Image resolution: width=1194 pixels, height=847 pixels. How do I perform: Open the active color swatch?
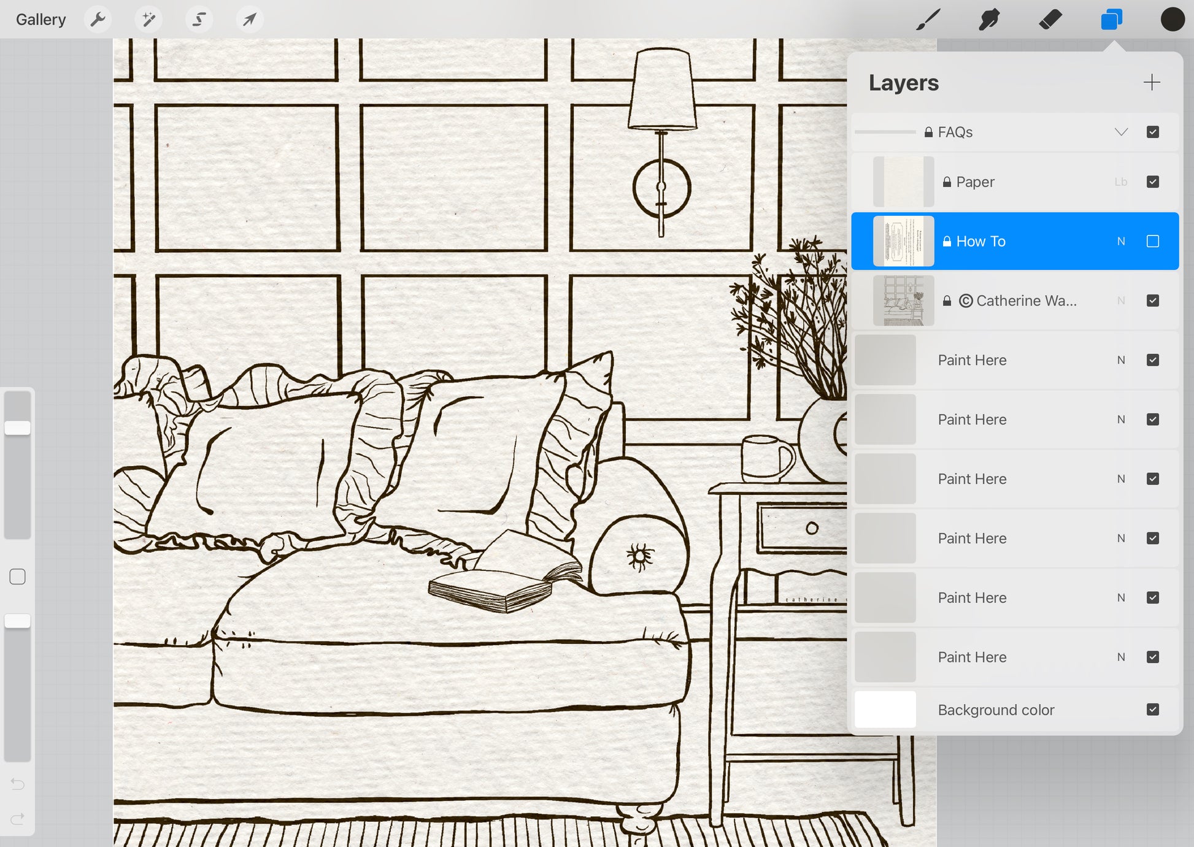1172,20
